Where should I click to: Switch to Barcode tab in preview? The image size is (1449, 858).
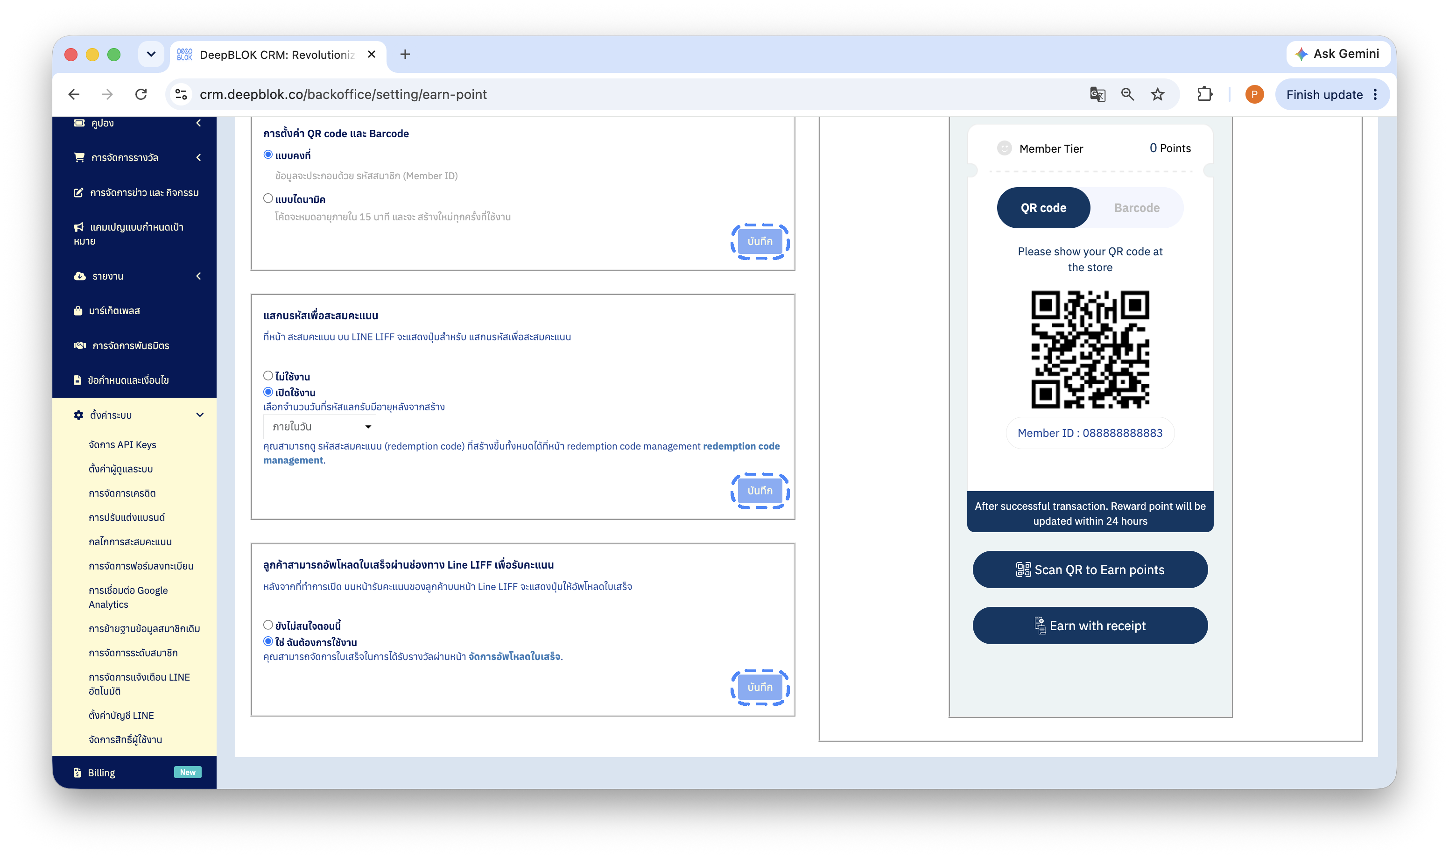click(1136, 208)
